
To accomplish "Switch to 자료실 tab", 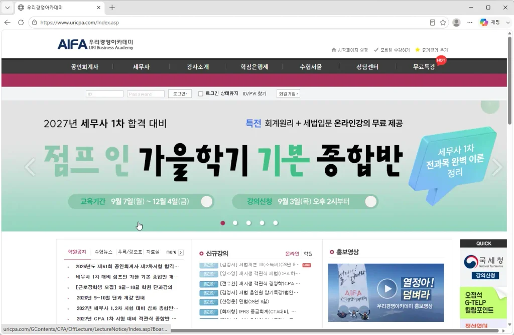I will point(153,252).
